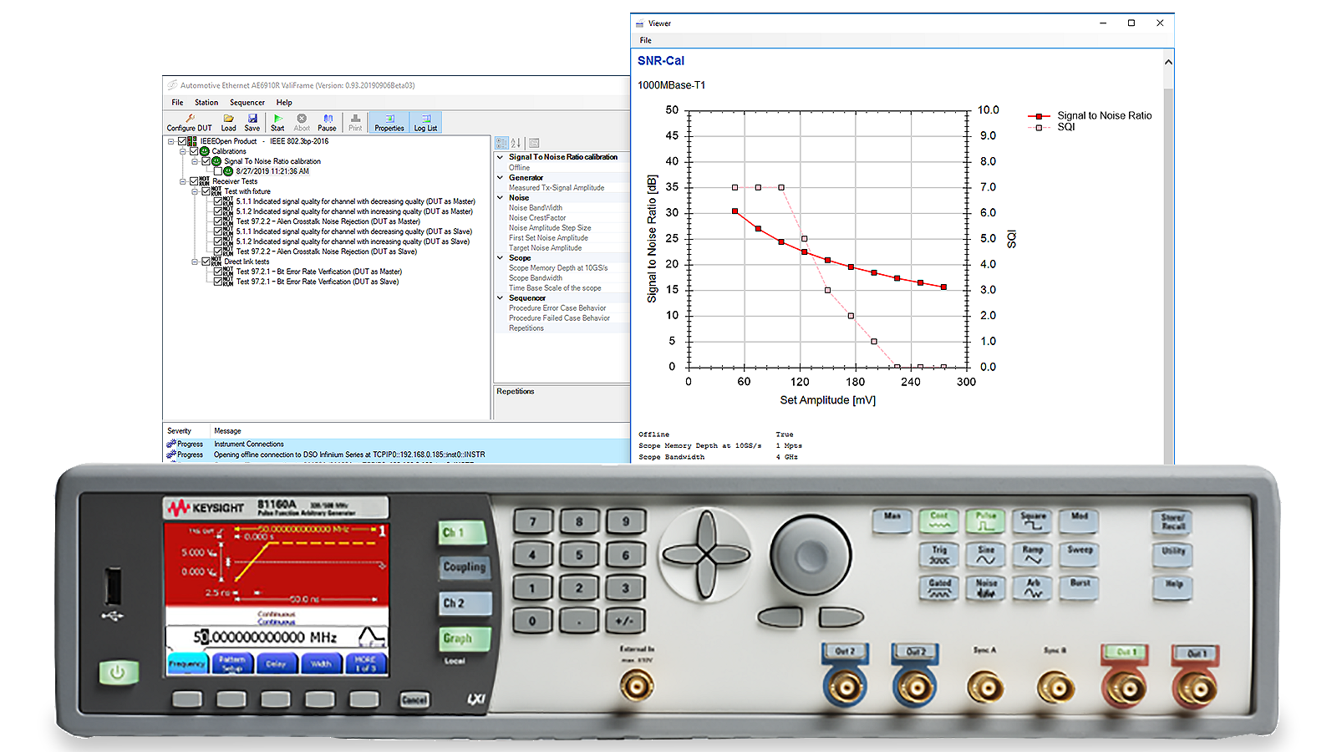Click the alphabetical sort icon in properties

[x=516, y=143]
